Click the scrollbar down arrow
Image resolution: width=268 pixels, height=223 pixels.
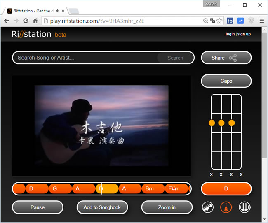click(264, 219)
